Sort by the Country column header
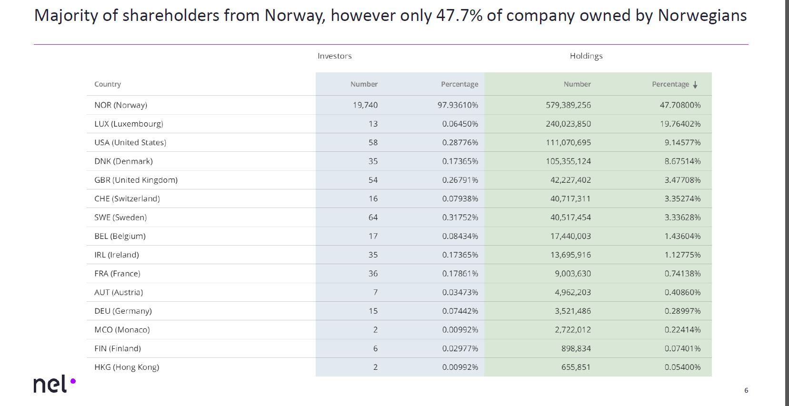The height and width of the screenshot is (406, 789). pos(108,84)
